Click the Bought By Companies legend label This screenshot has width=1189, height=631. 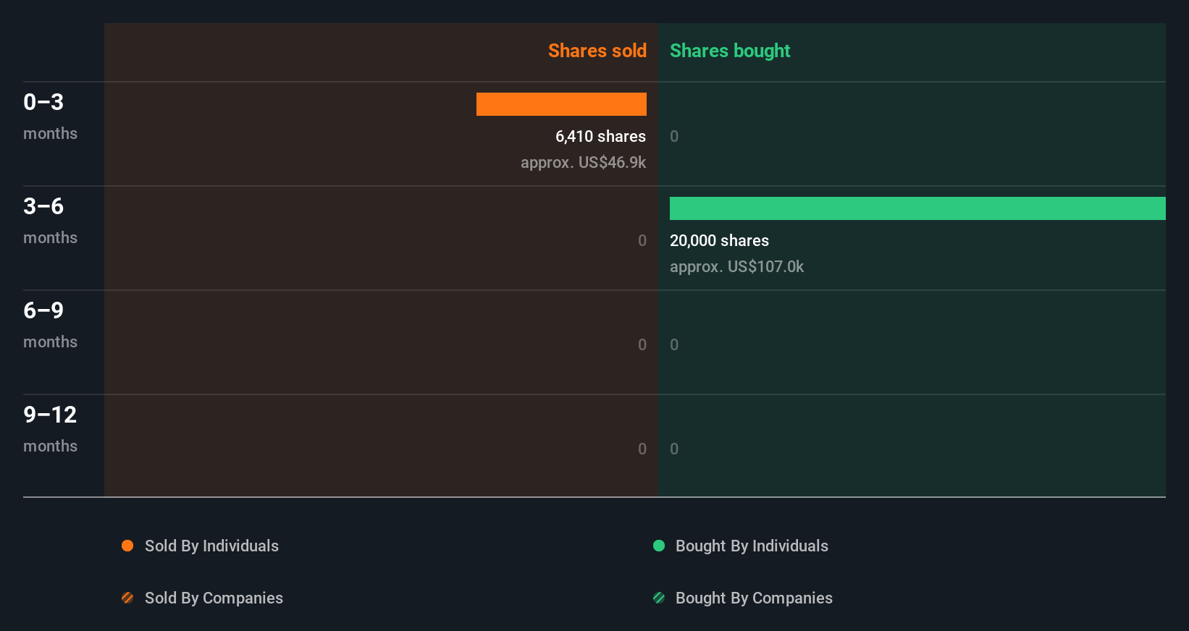(x=754, y=598)
